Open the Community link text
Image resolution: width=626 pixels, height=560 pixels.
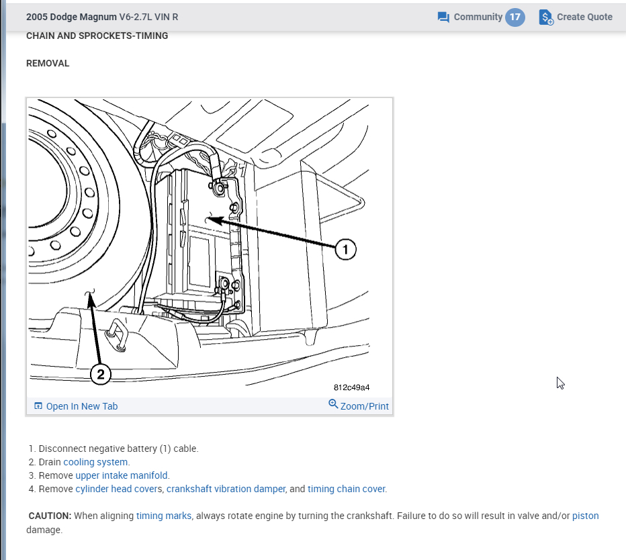click(478, 17)
